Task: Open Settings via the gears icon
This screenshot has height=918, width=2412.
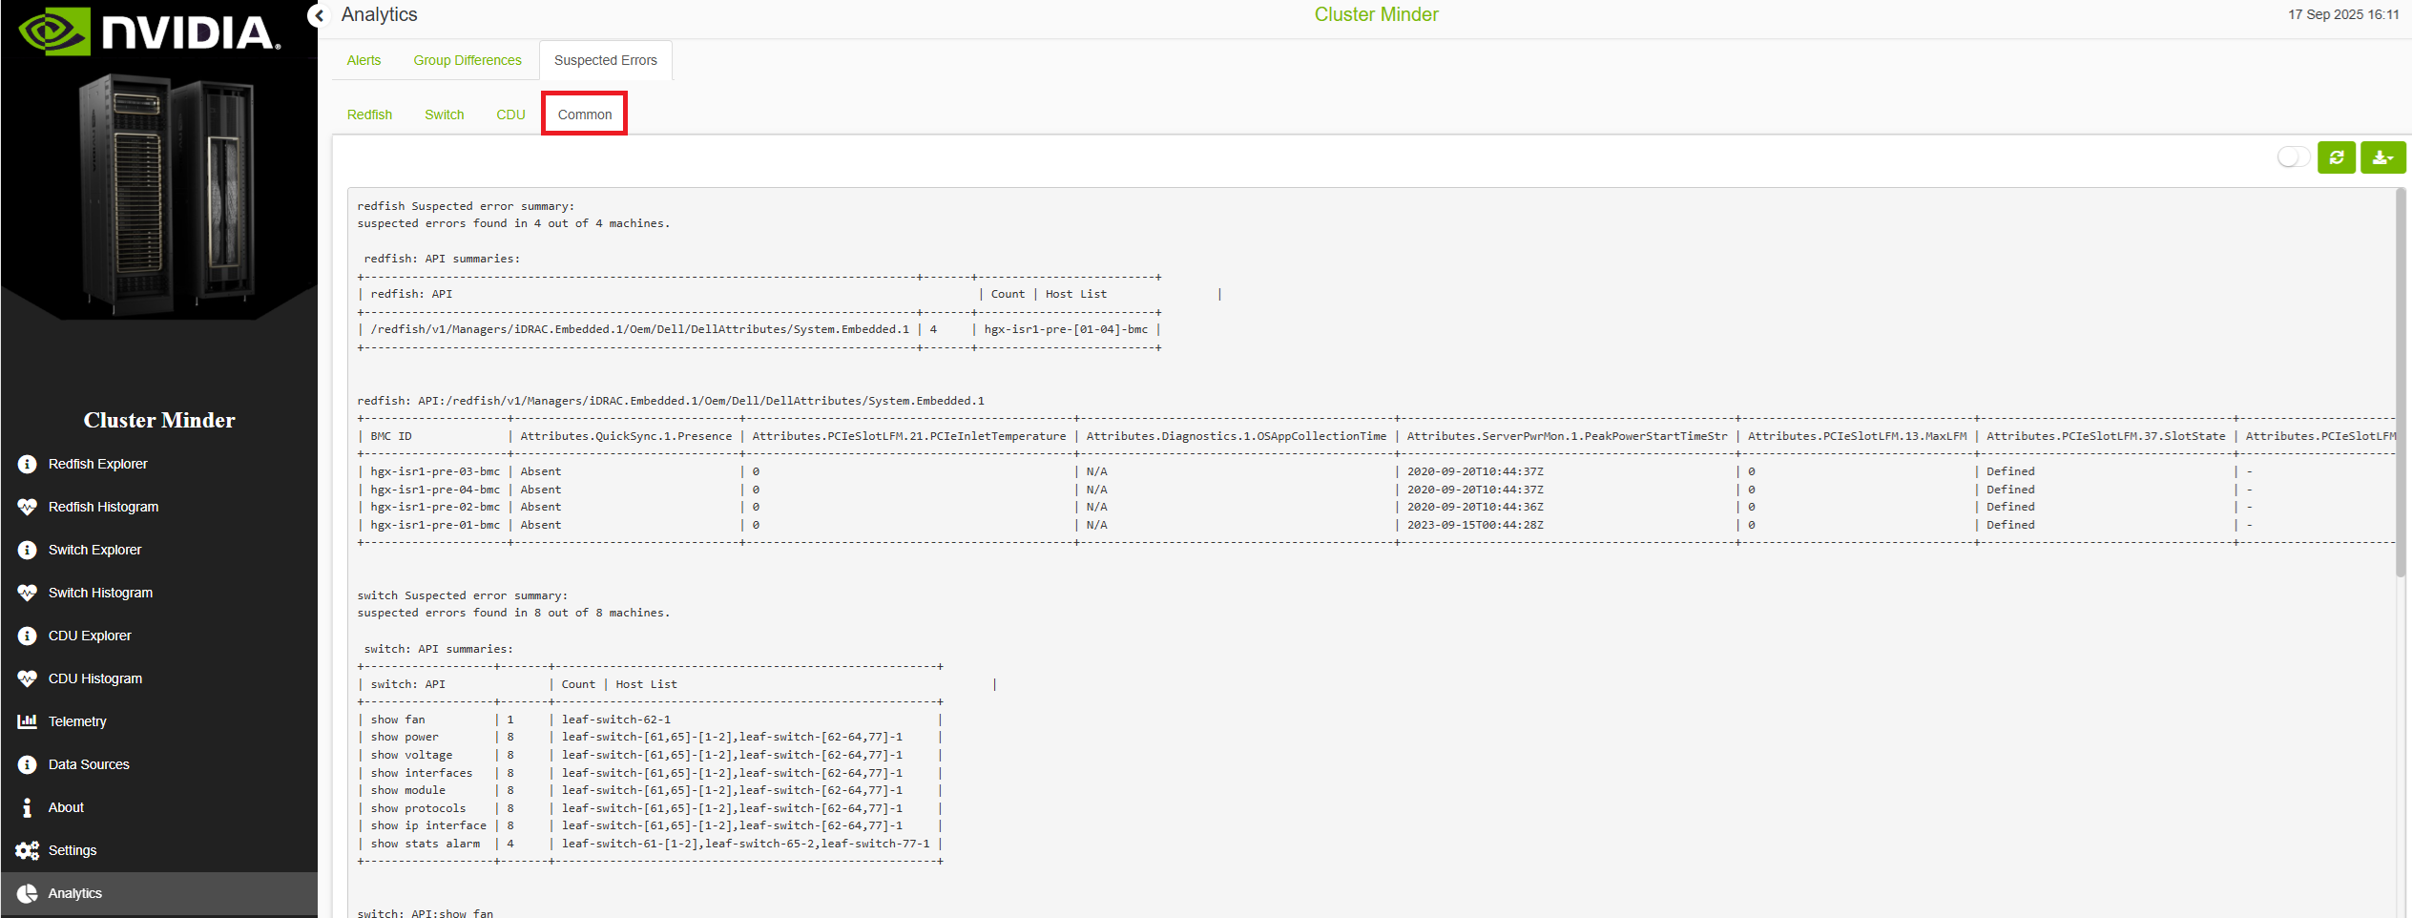Action: pyautogui.click(x=27, y=850)
